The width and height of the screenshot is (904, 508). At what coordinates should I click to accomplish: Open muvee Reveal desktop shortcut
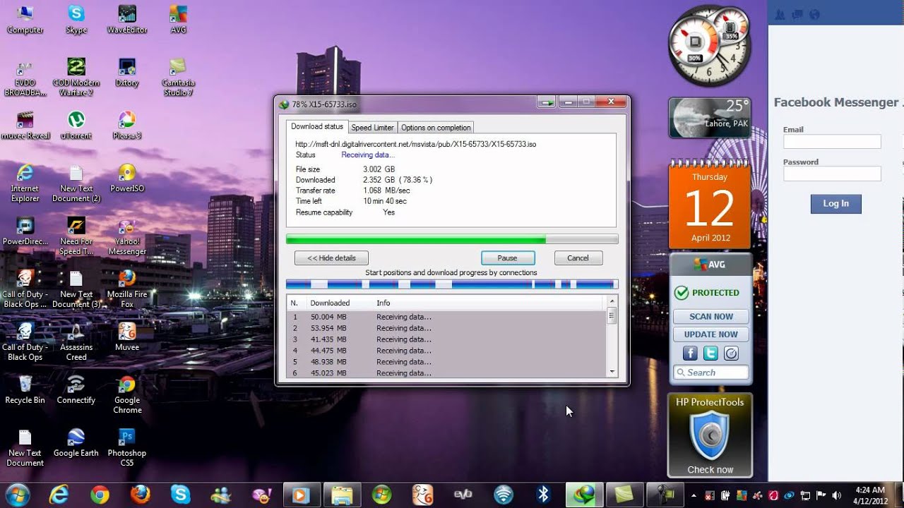click(25, 125)
